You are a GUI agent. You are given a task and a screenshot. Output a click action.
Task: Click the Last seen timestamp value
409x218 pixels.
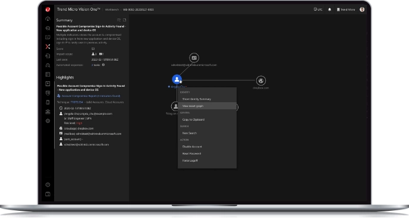(x=105, y=59)
